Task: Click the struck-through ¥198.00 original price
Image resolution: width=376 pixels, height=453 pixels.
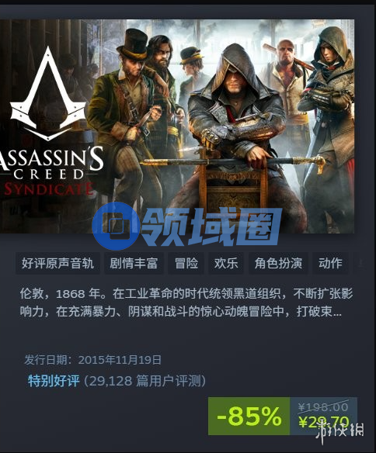Action: point(323,407)
